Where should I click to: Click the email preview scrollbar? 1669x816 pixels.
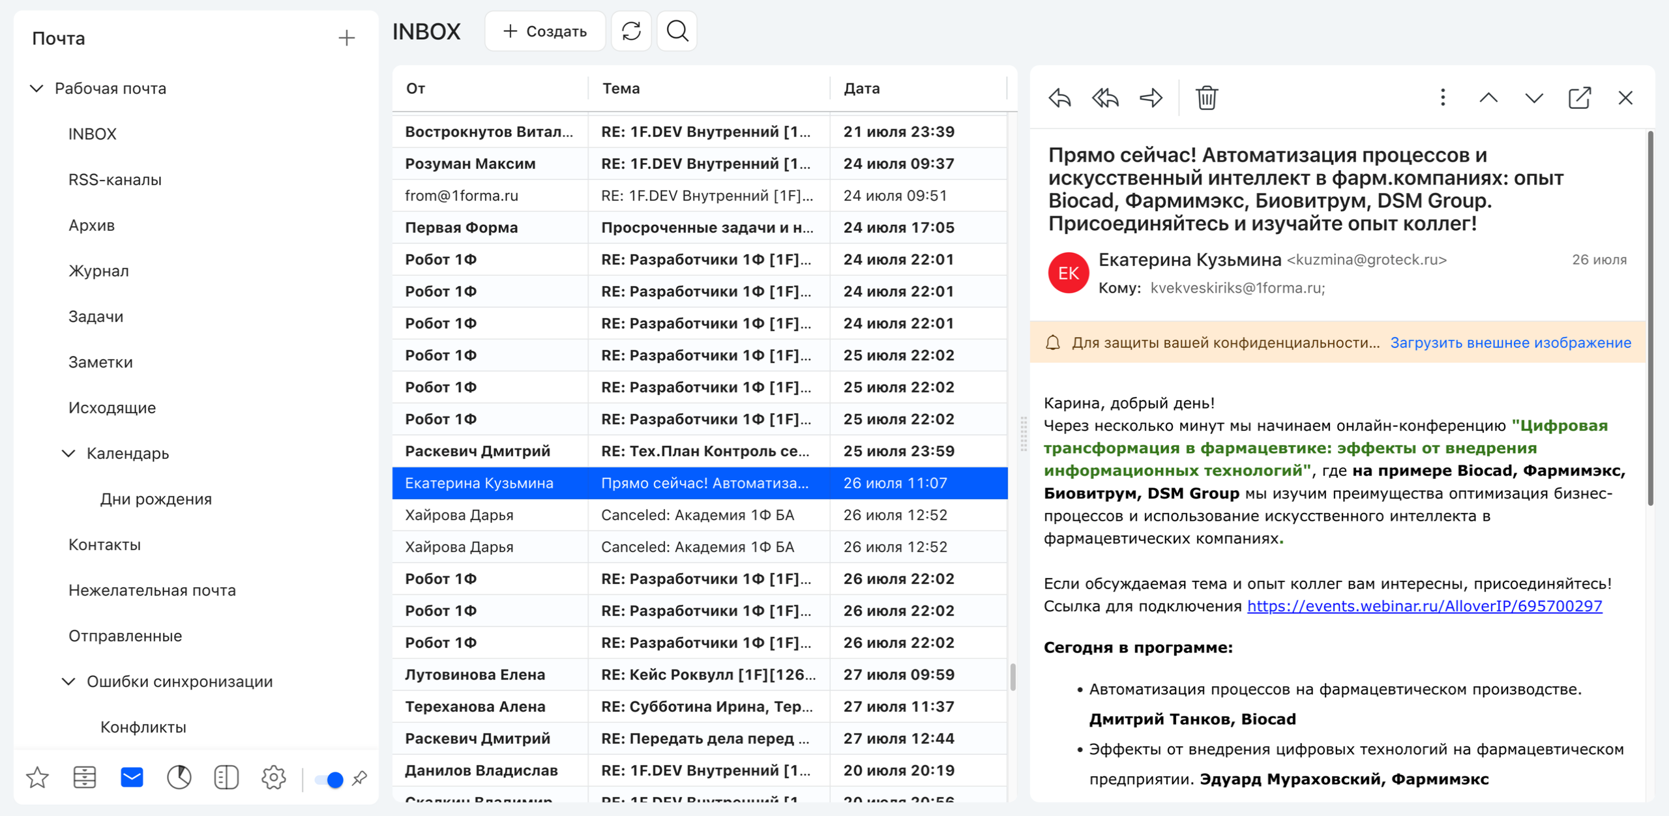(x=1650, y=318)
